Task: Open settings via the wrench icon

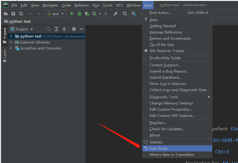Action: 116,14
